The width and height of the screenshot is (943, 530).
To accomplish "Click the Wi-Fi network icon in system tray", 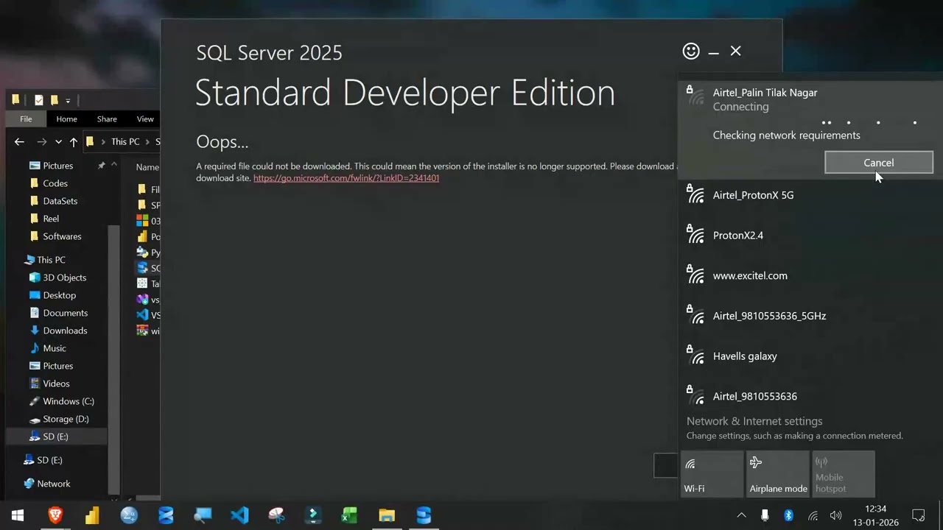I will 813,515.
